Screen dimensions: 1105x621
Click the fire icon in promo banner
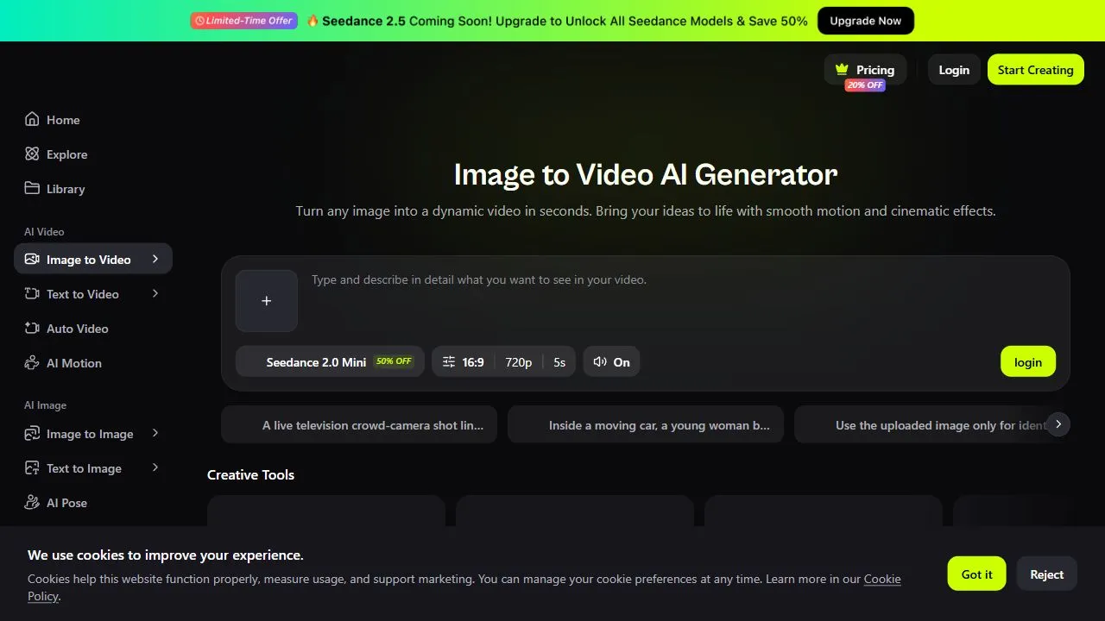313,21
